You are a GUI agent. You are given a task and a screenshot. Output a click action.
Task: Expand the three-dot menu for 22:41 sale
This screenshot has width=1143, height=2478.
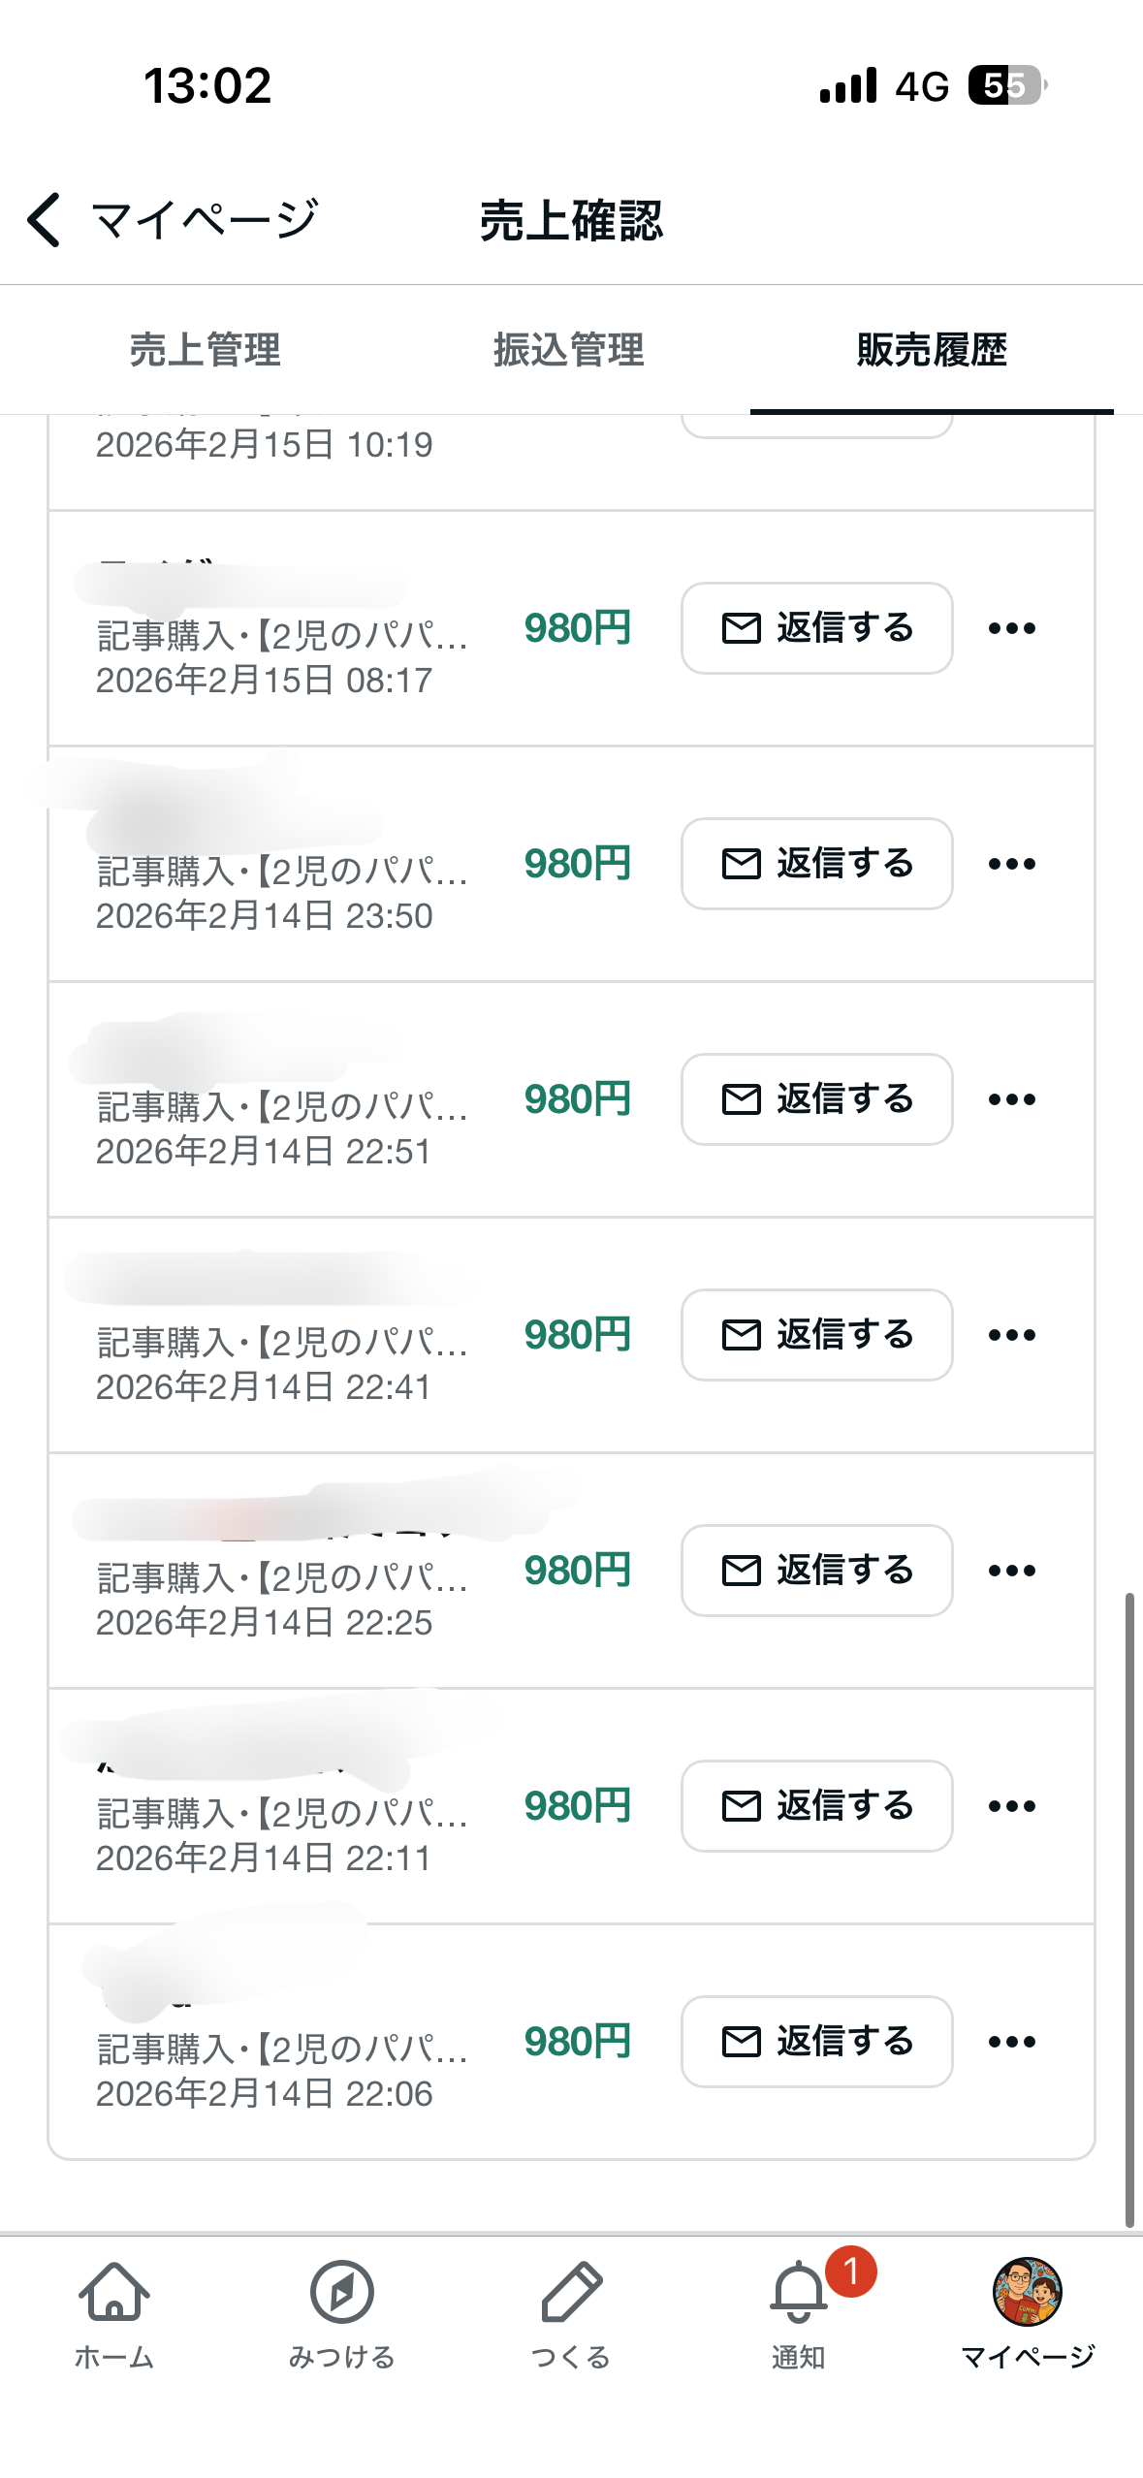click(1012, 1335)
